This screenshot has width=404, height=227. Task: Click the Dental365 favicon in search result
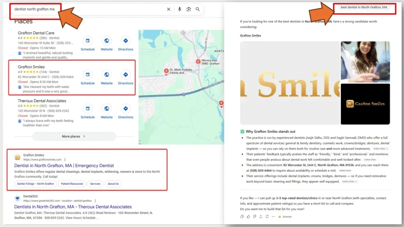coord(17,198)
